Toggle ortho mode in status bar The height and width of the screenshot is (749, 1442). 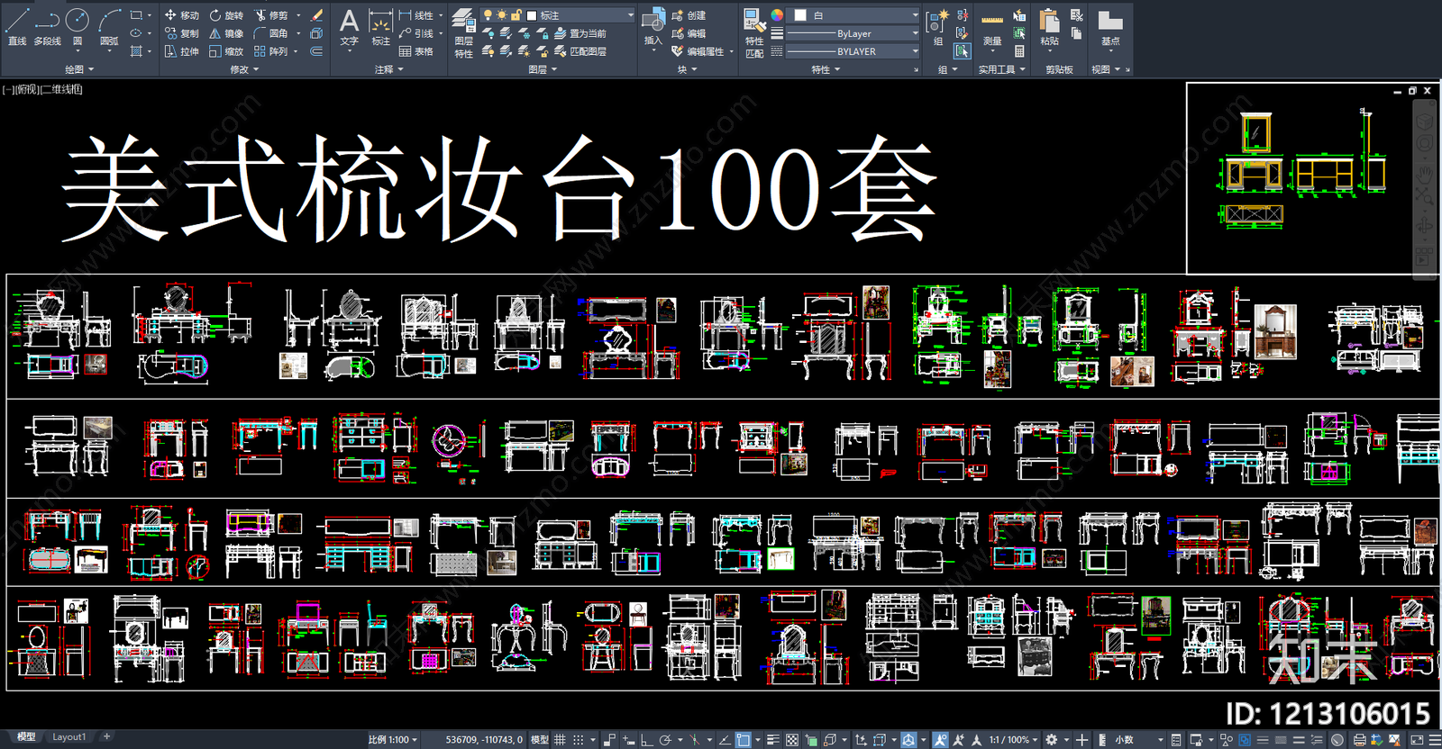pyautogui.click(x=647, y=740)
